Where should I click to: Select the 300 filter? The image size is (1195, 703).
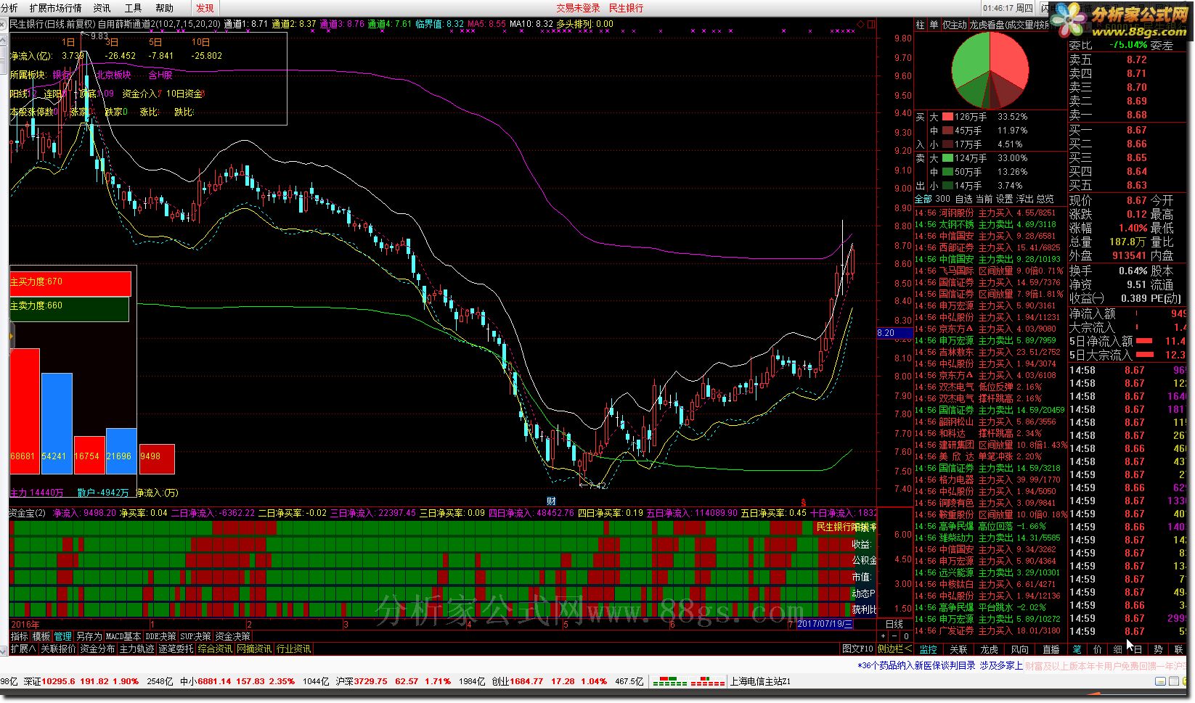[942, 199]
